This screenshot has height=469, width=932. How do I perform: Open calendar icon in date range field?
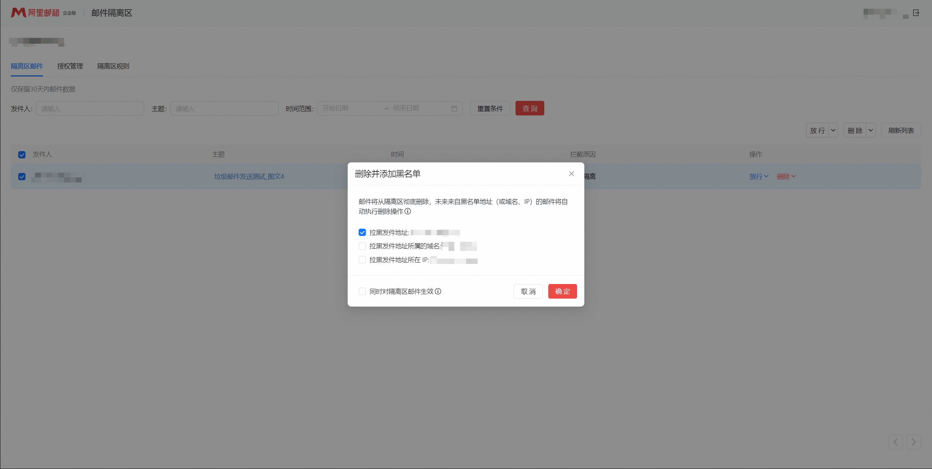(x=454, y=109)
